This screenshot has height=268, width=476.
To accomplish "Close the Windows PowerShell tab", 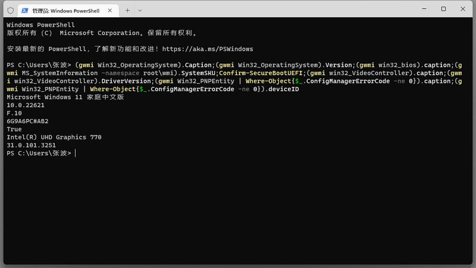I will [110, 11].
